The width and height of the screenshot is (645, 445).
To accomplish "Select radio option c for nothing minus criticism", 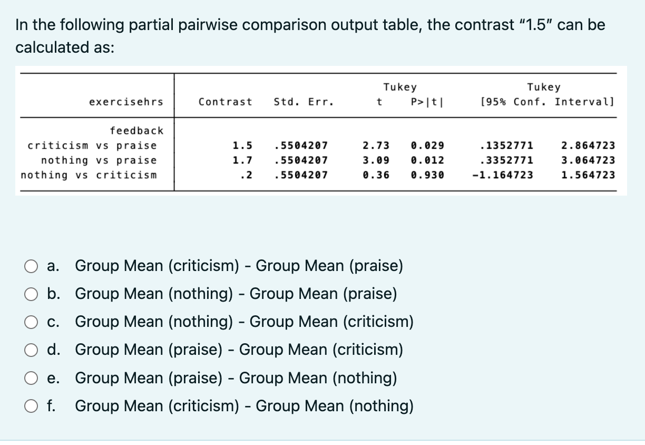I will (30, 322).
